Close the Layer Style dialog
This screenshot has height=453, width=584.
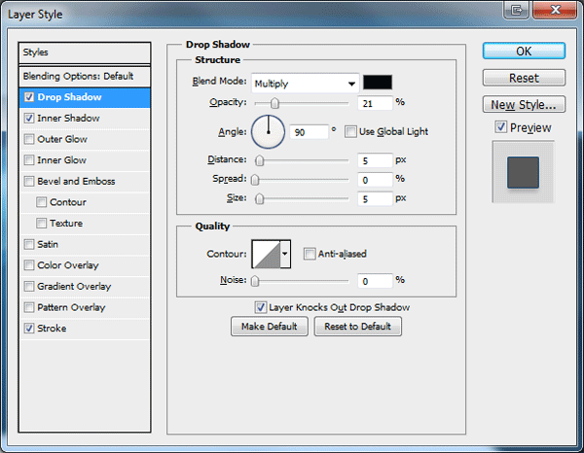pyautogui.click(x=556, y=10)
